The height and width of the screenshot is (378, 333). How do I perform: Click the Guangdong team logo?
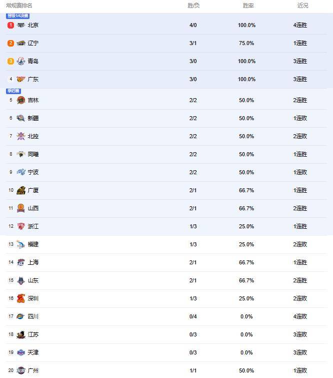click(20, 79)
